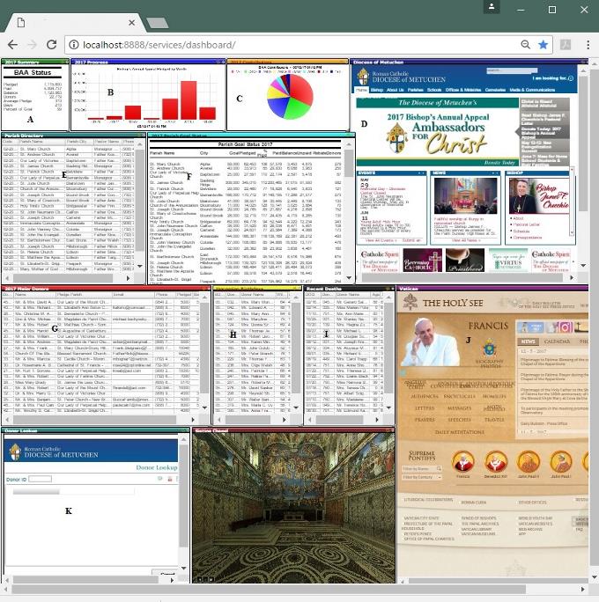Click the Ambassadors for Christ appeal banner
The image size is (599, 602).
438,133
